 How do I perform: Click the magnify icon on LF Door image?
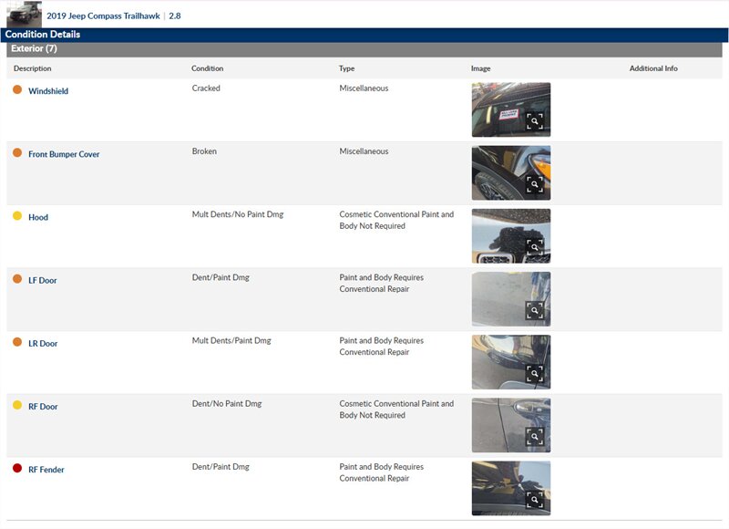pyautogui.click(x=535, y=310)
